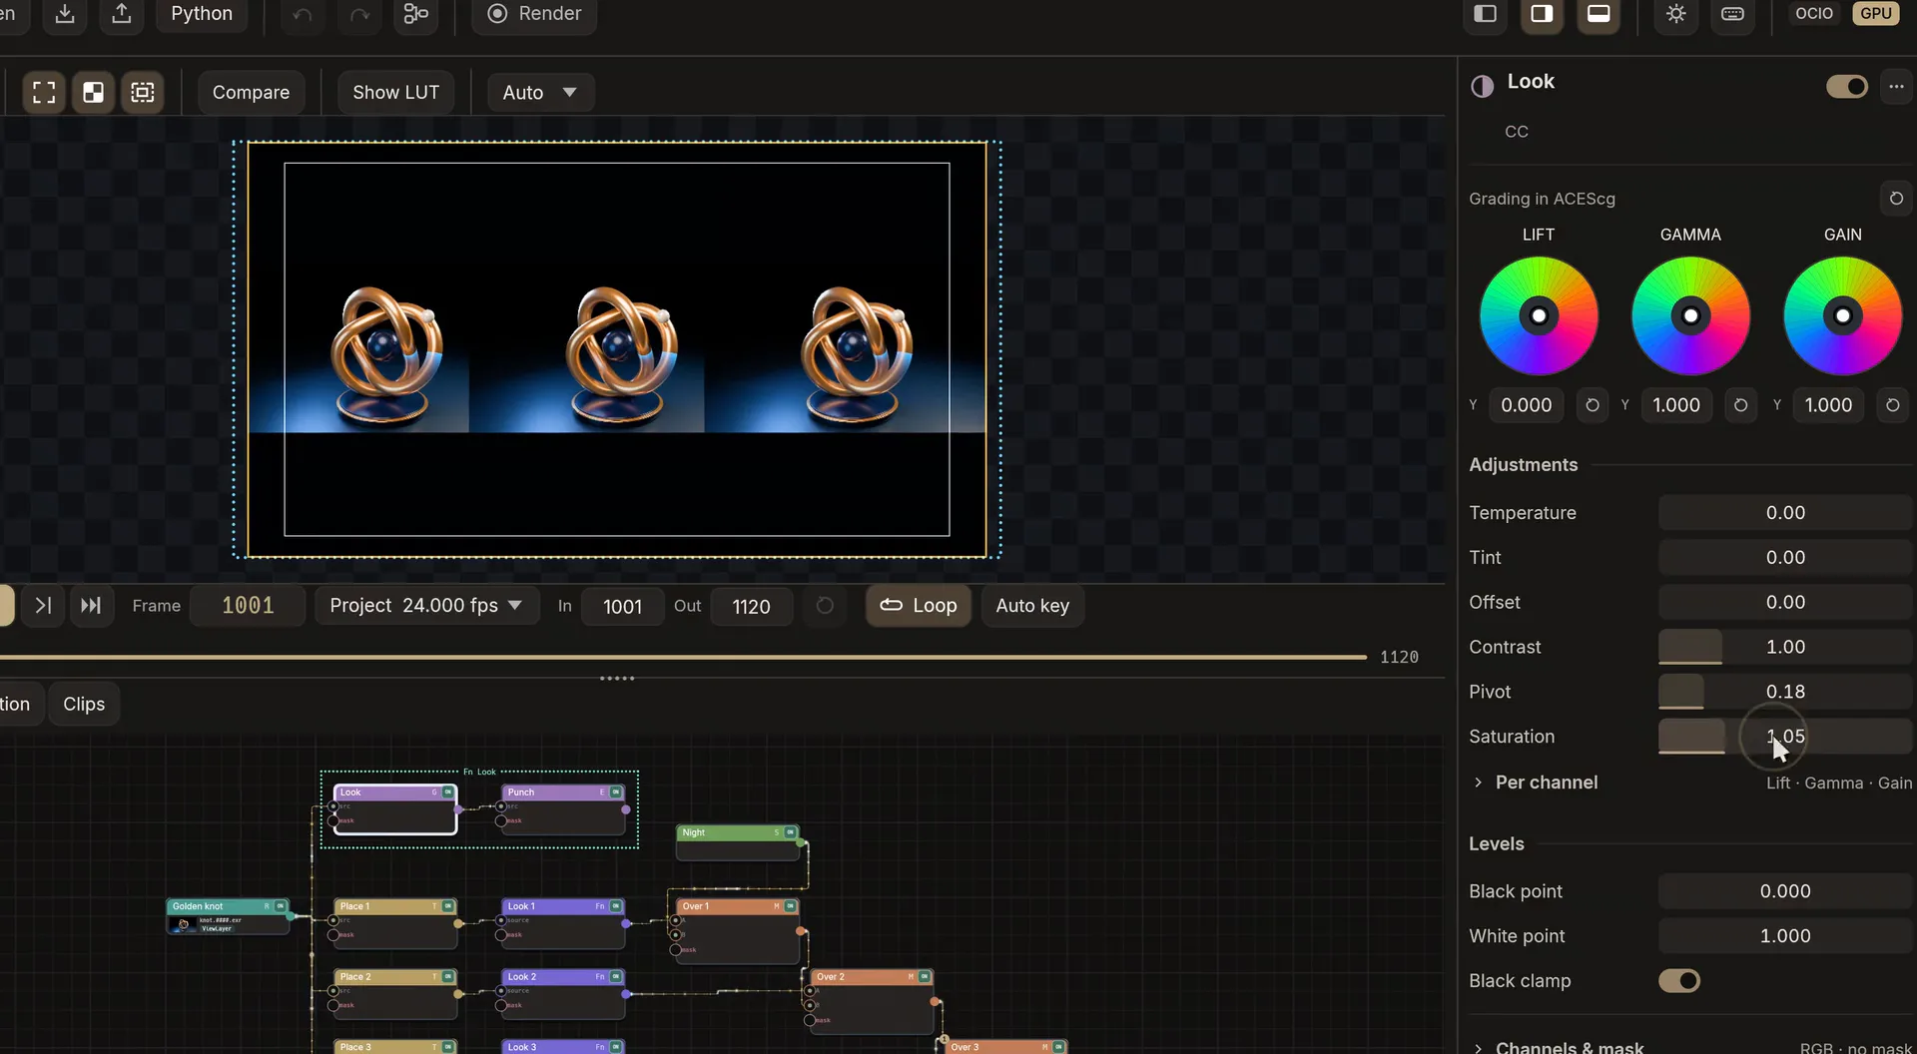Switch to the Clips tab
Viewport: 1917px width, 1054px height.
pos(84,705)
